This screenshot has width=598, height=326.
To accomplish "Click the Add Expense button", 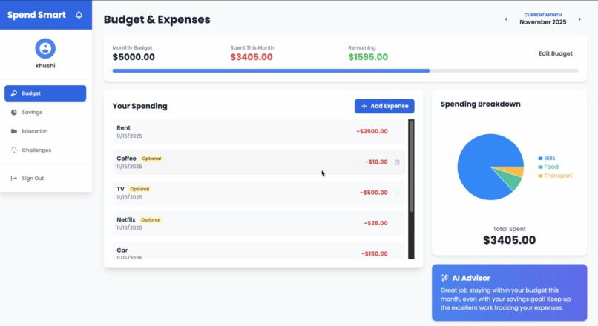I will [x=384, y=106].
